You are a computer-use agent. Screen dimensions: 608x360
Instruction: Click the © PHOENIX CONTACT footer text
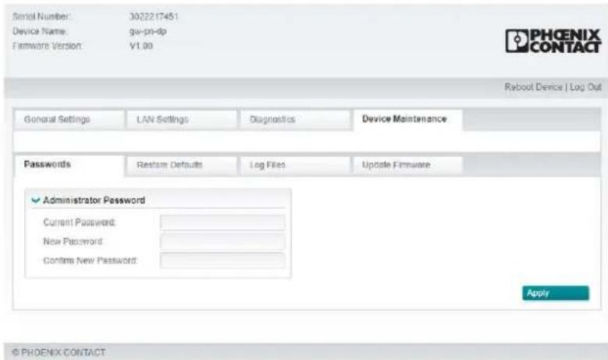(59, 353)
